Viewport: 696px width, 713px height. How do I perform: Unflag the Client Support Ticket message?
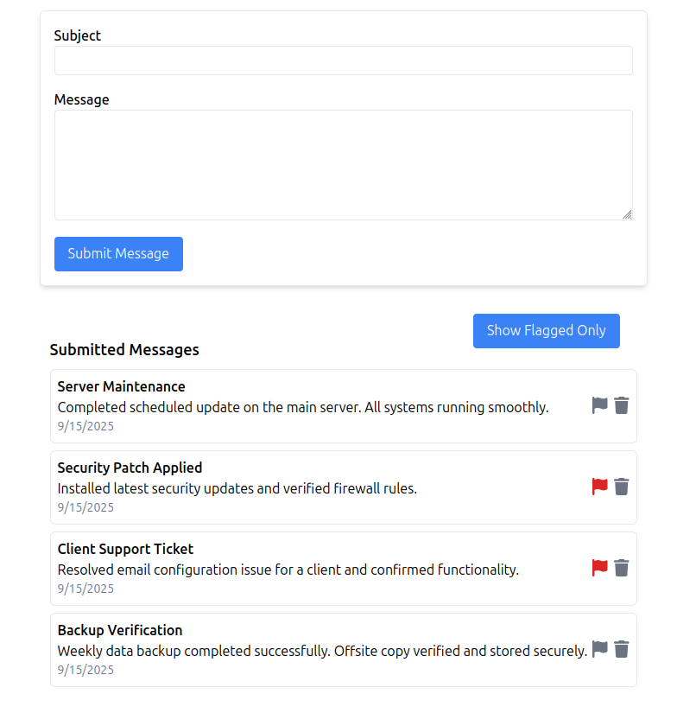click(x=599, y=568)
